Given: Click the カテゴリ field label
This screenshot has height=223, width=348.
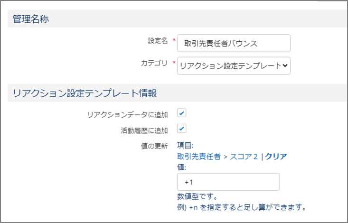Looking at the screenshot, I should pyautogui.click(x=154, y=63).
